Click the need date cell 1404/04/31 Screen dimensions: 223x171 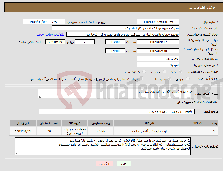tap(23, 131)
